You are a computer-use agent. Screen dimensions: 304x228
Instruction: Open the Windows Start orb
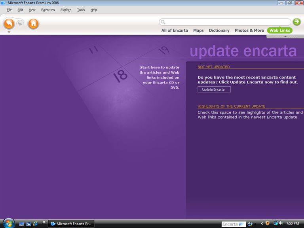[8, 223]
